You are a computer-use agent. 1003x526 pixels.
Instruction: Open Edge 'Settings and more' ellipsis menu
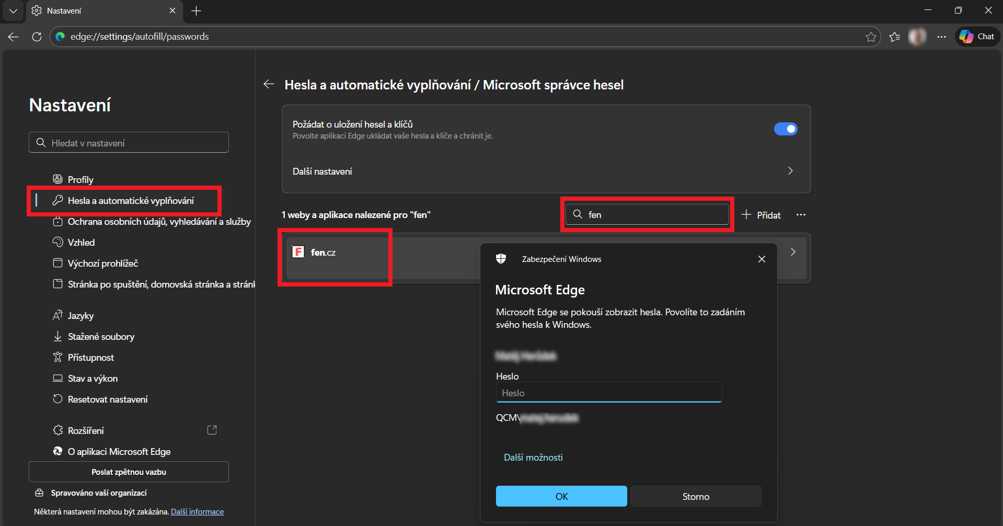click(x=941, y=37)
